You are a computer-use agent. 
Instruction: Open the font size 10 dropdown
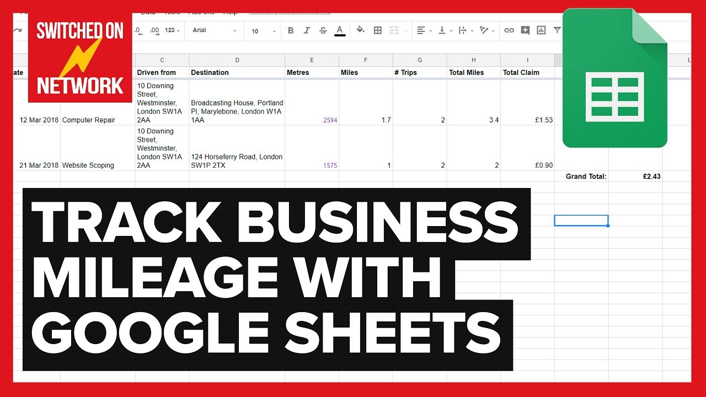click(x=263, y=31)
